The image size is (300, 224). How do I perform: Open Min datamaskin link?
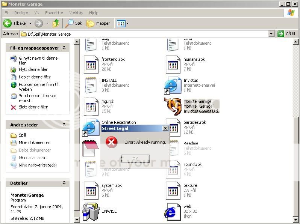point(33,158)
